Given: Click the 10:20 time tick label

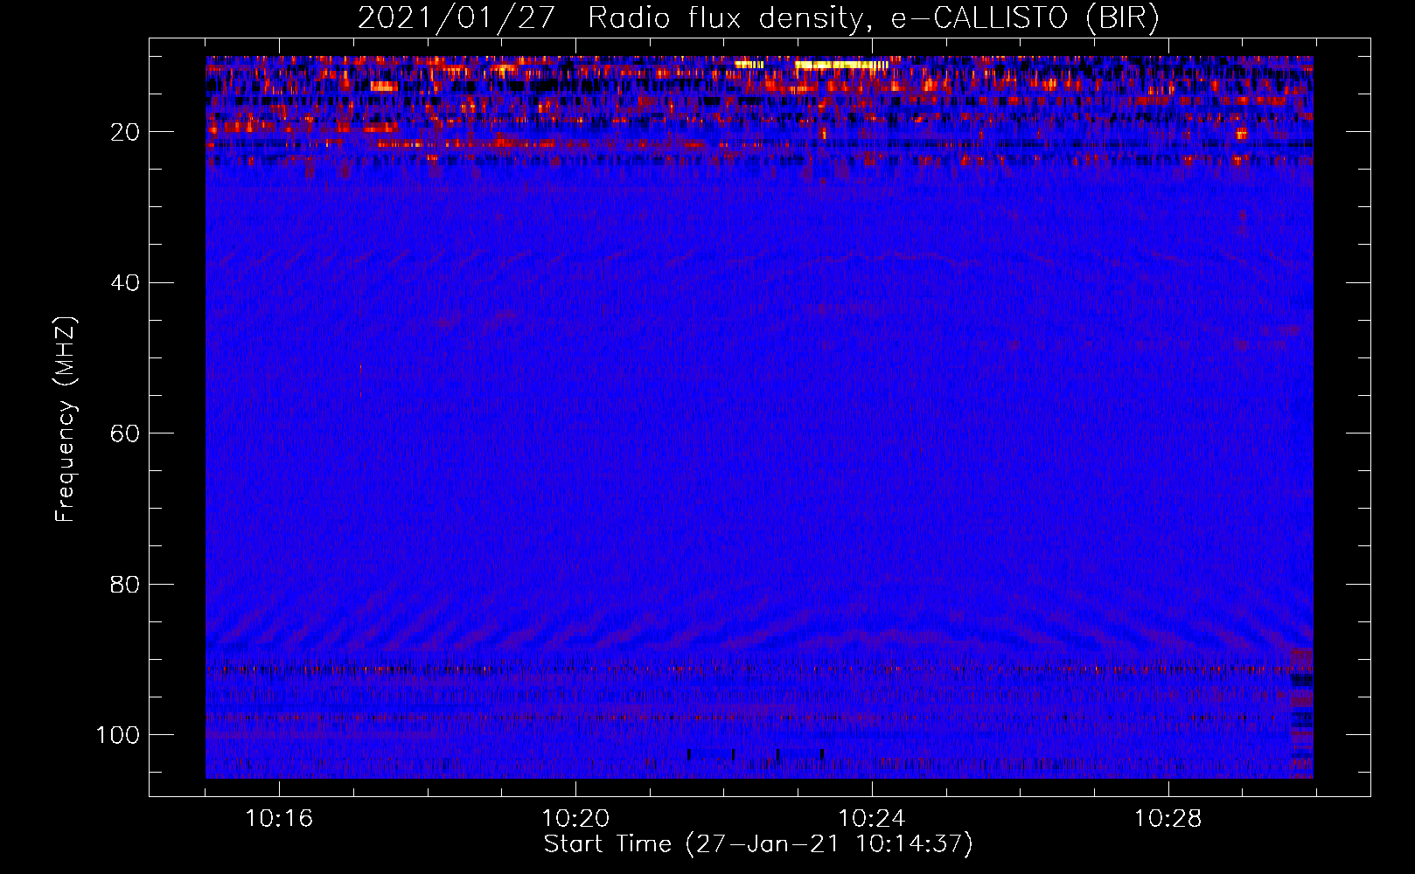Looking at the screenshot, I should click(x=575, y=819).
